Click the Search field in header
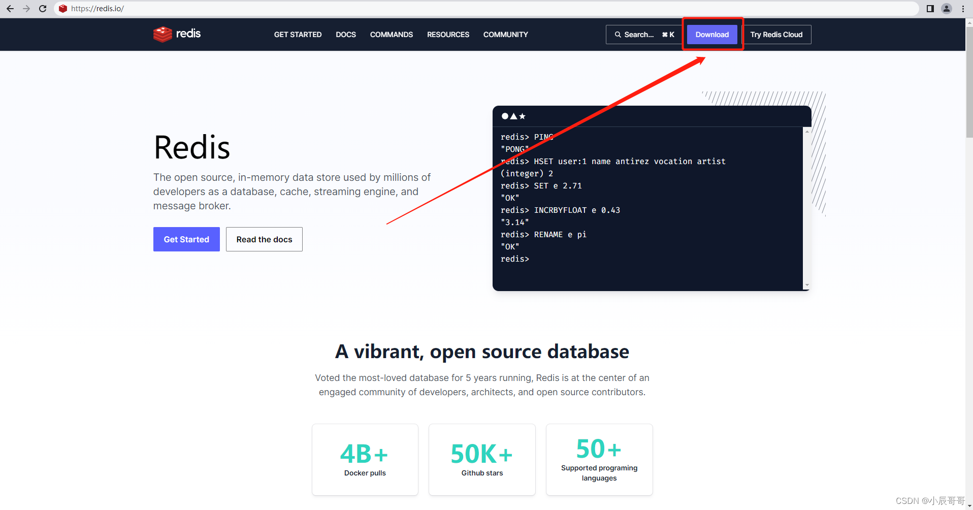 pos(644,35)
